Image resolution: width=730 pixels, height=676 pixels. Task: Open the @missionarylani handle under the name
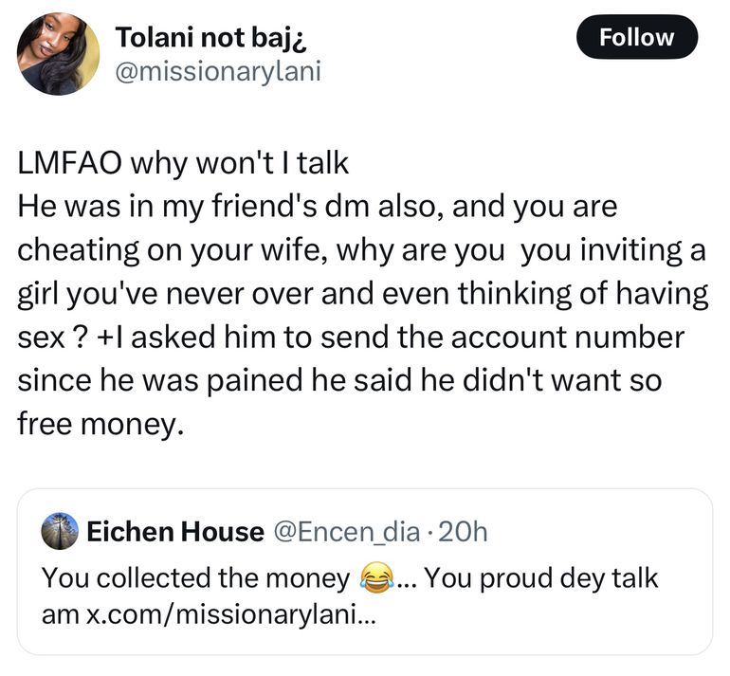pos(218,71)
